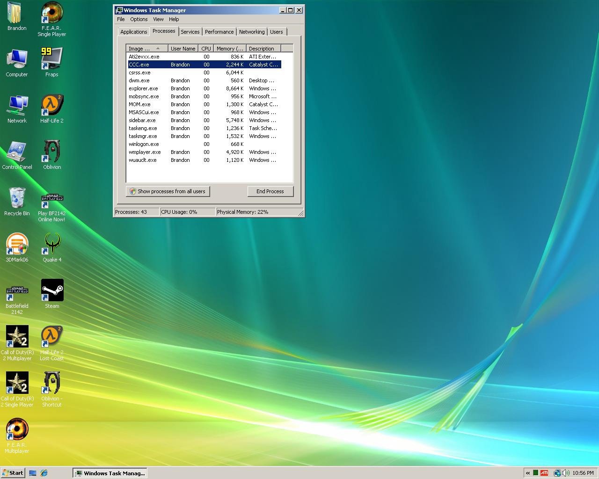This screenshot has height=479, width=599.
Task: Select the Oblivion desktop shortcut
Action: (51, 155)
